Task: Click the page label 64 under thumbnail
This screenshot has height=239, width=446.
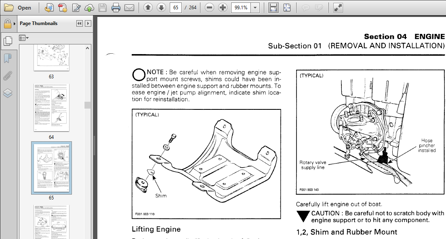Action: tap(51, 137)
